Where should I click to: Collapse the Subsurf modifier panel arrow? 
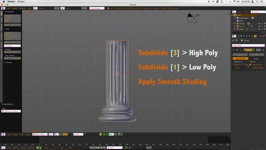pos(234,50)
